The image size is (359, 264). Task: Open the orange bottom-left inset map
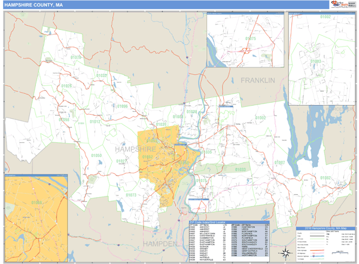click(35, 216)
